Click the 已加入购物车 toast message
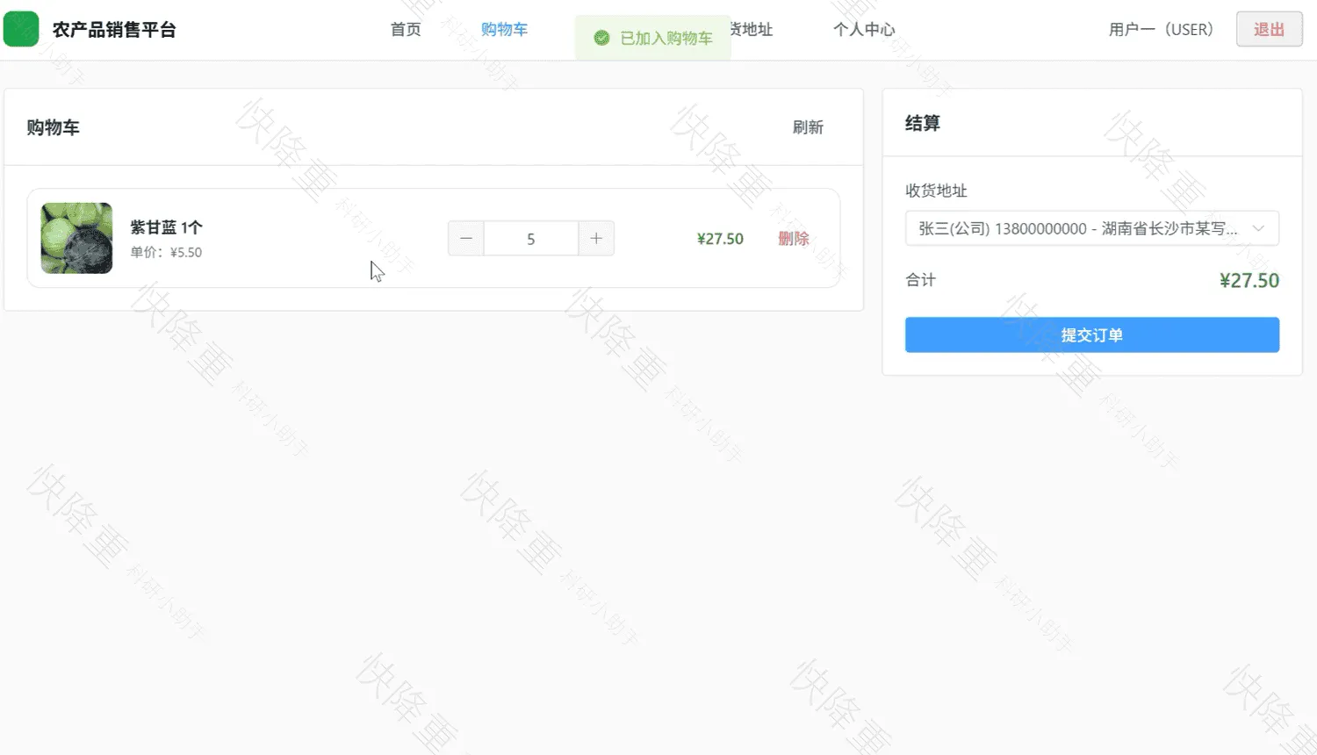The image size is (1317, 755). pos(653,38)
